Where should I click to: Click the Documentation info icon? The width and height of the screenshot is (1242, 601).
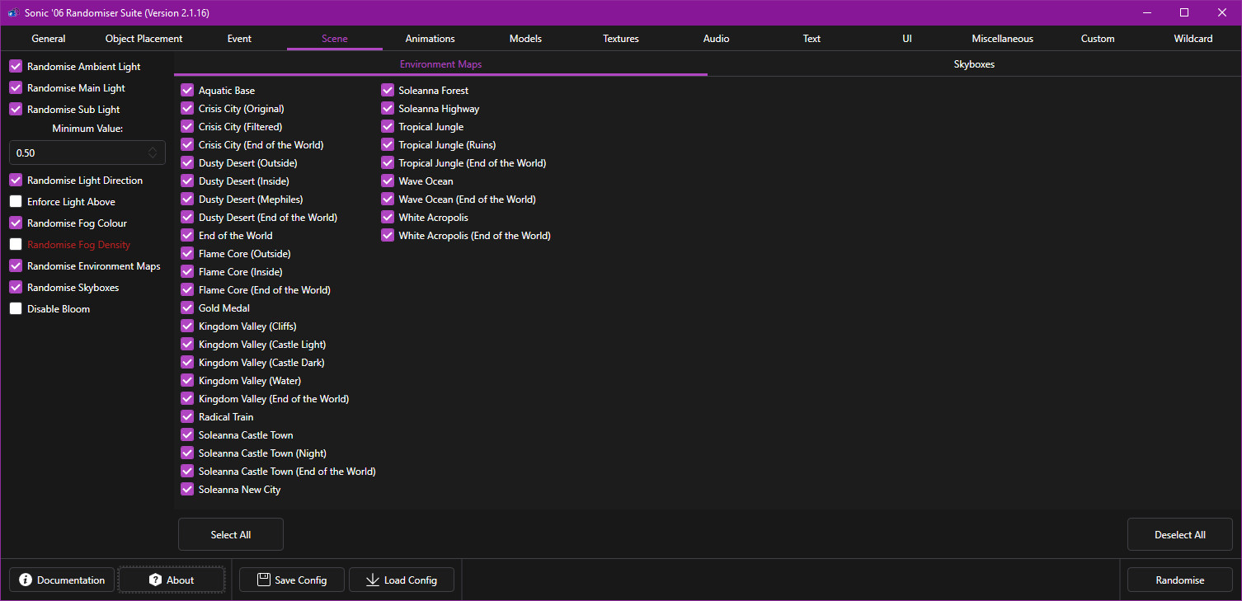26,580
